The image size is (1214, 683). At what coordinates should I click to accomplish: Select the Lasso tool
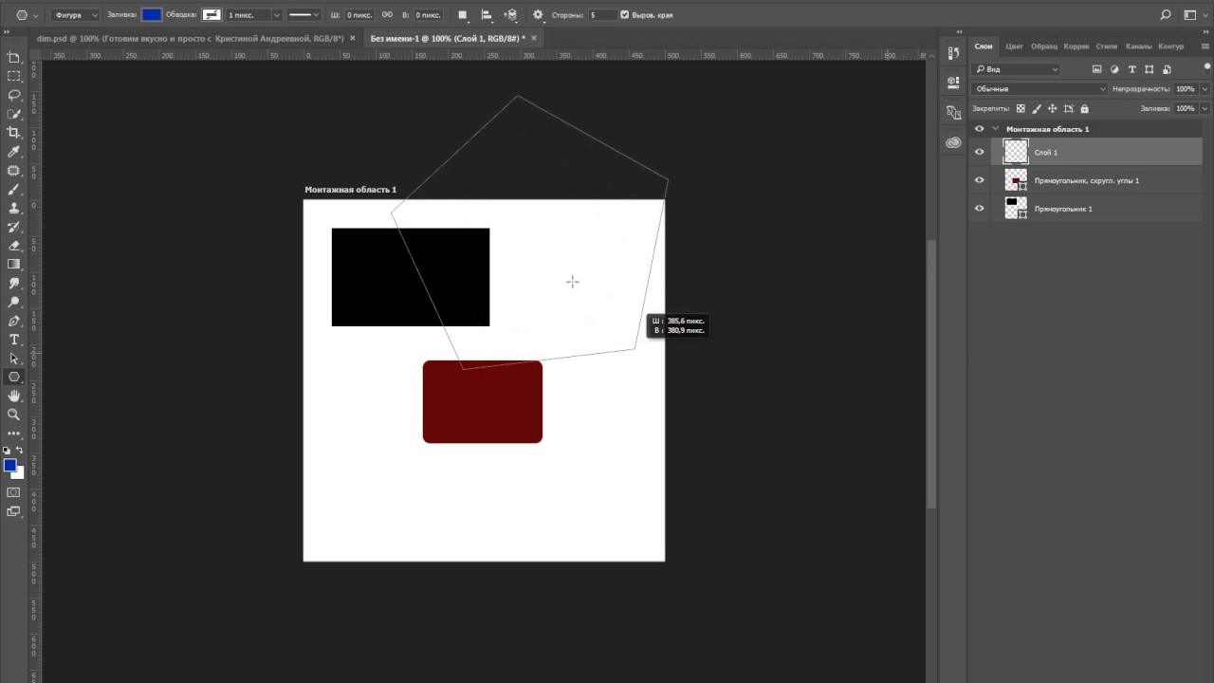pyautogui.click(x=14, y=95)
